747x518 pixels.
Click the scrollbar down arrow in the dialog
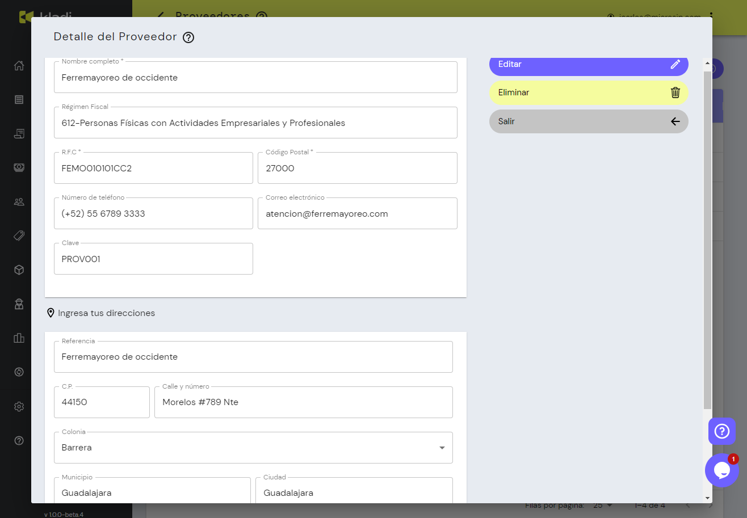[x=707, y=498]
